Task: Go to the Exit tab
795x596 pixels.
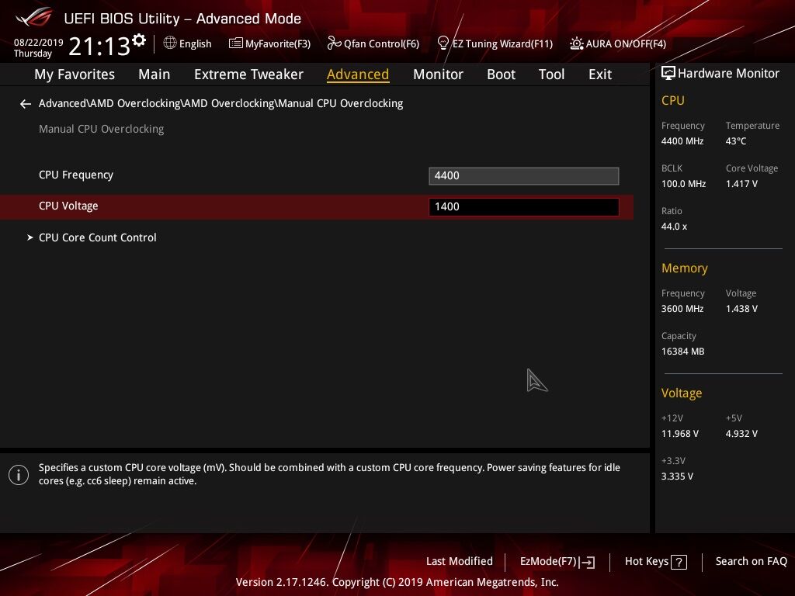Action: point(600,74)
